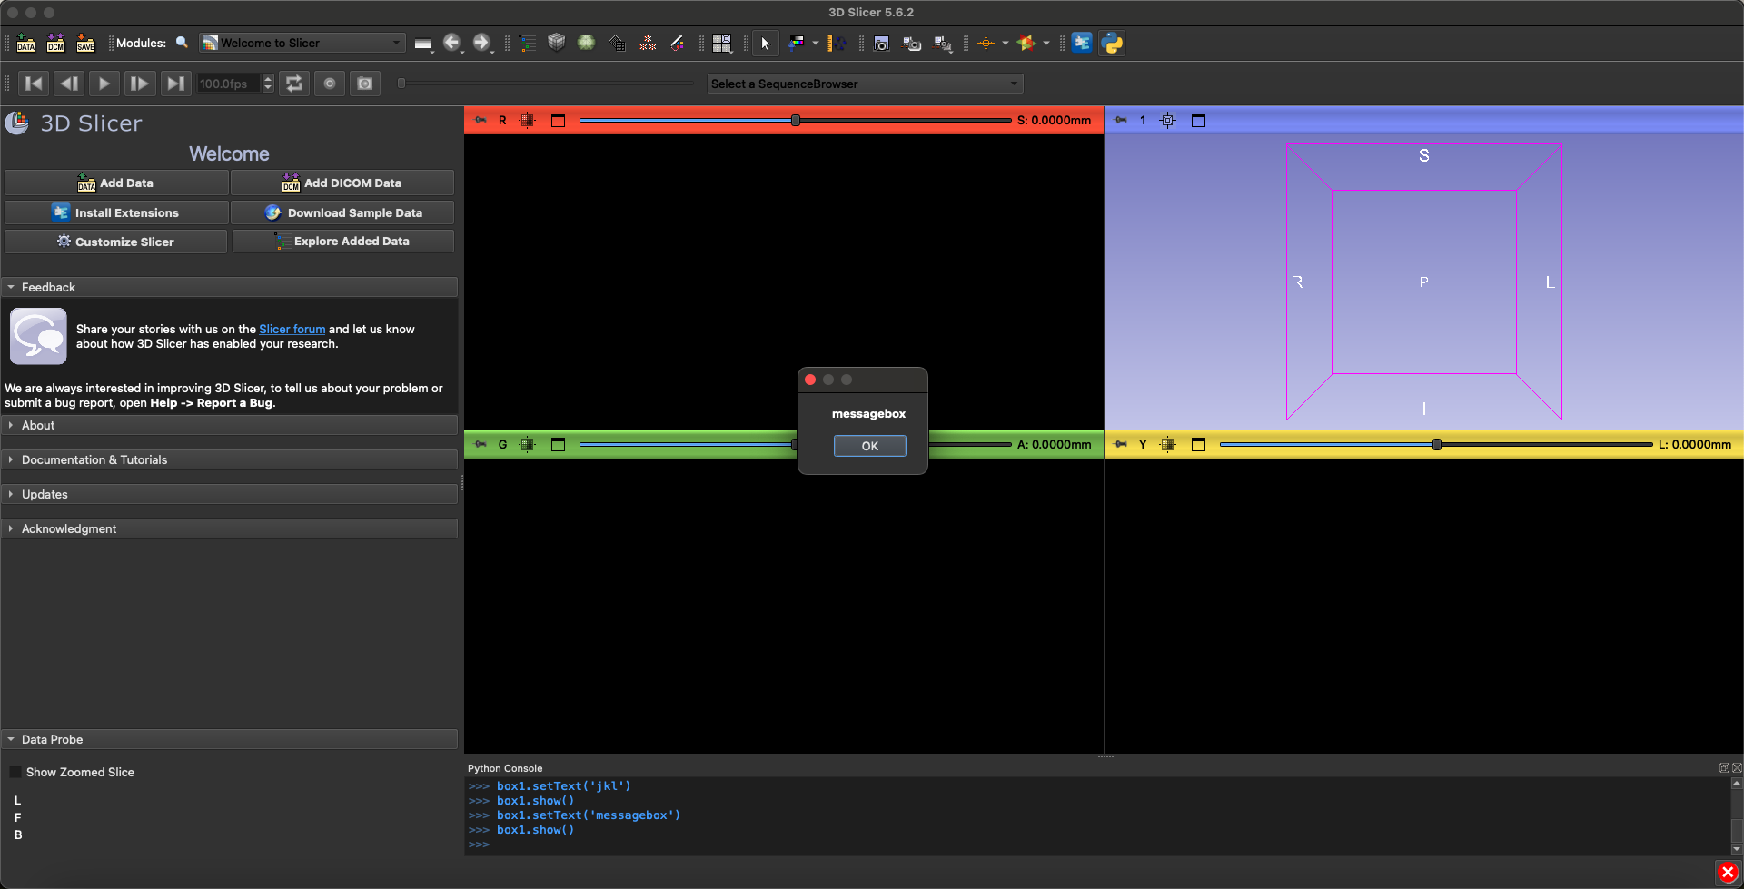Click the Save data toolbar icon
The width and height of the screenshot is (1744, 889).
pos(85,43)
